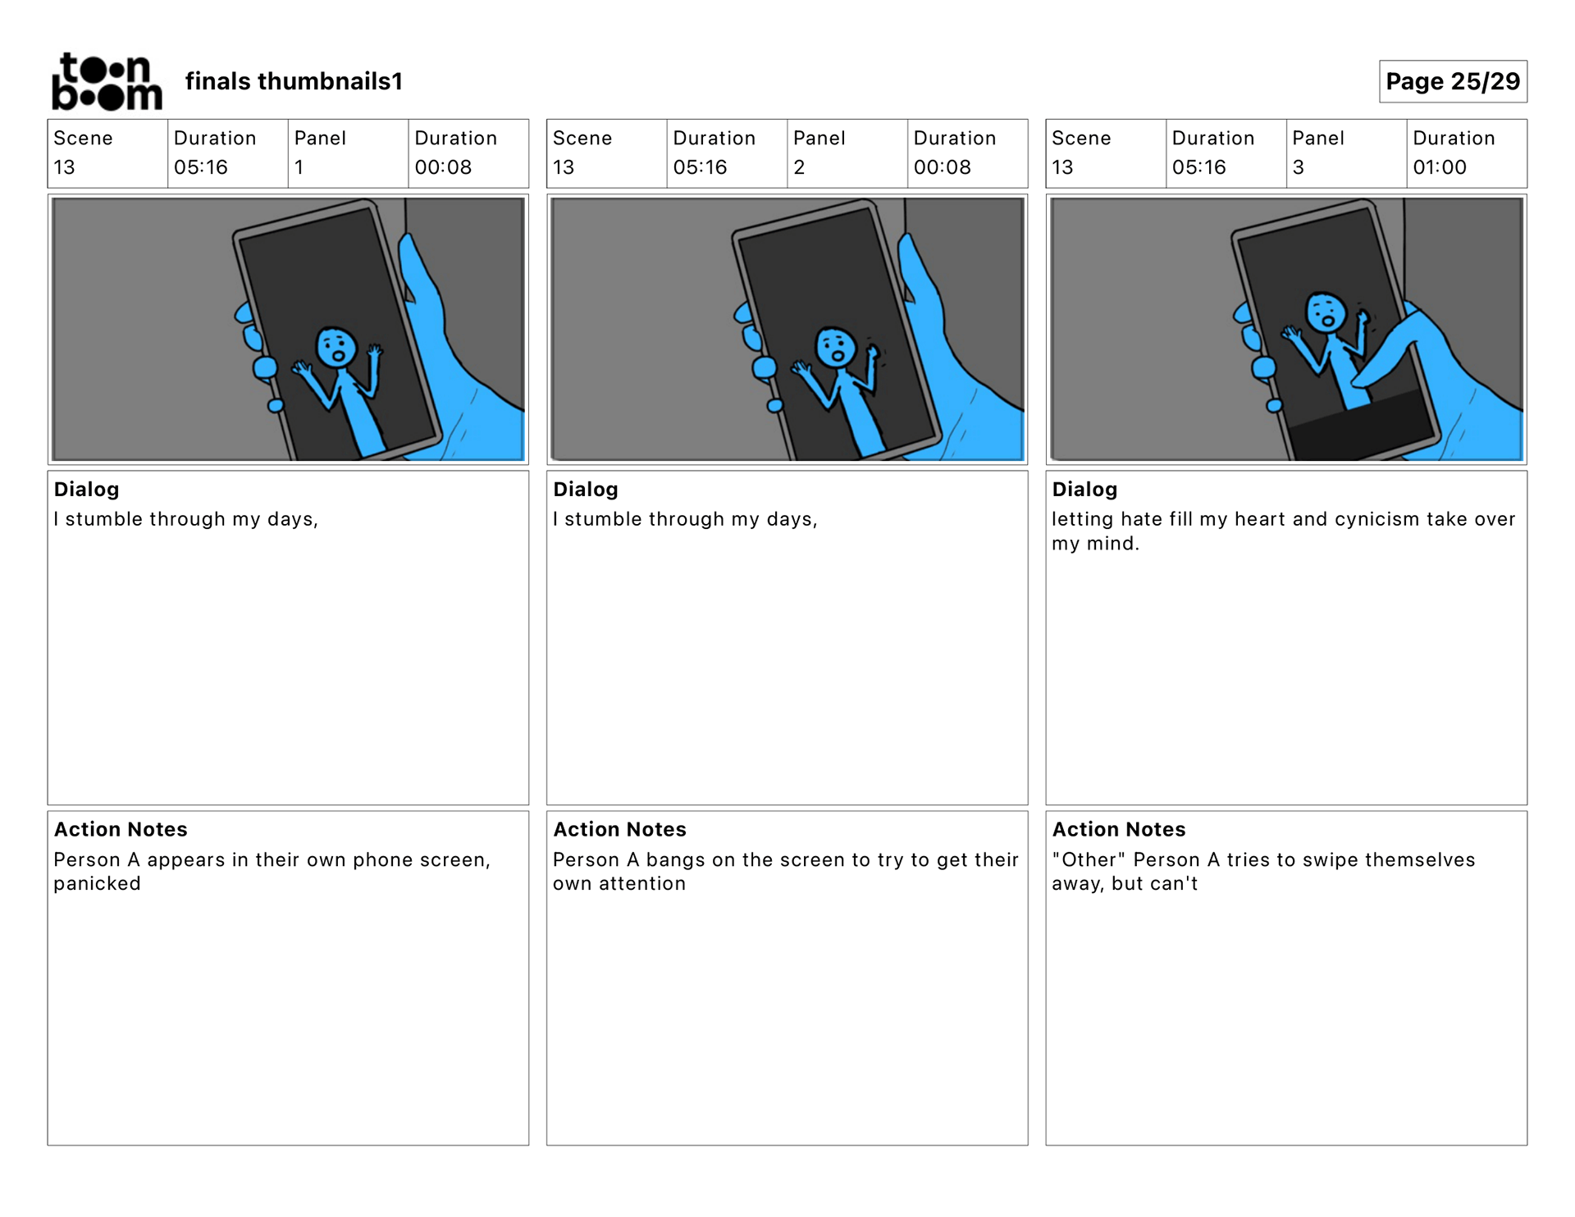Screen dimensions: 1575x1217
Task: Select Panel 3 storyboard thumbnail
Action: coord(1285,329)
